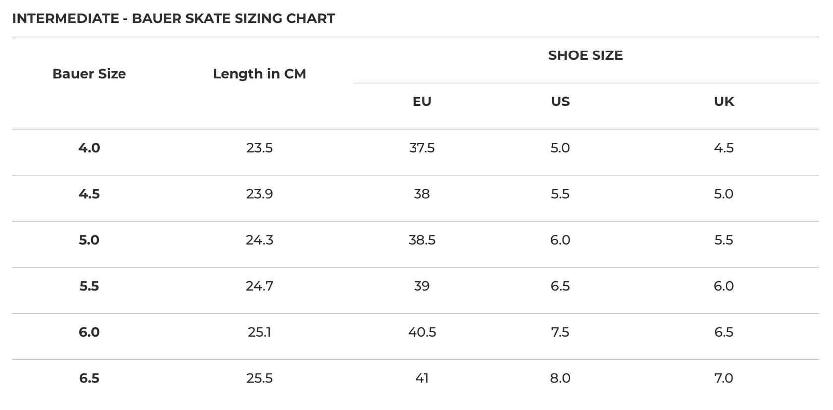This screenshot has height=410, width=833.
Task: Click the 'Bauer Size' column header
Action: click(89, 74)
